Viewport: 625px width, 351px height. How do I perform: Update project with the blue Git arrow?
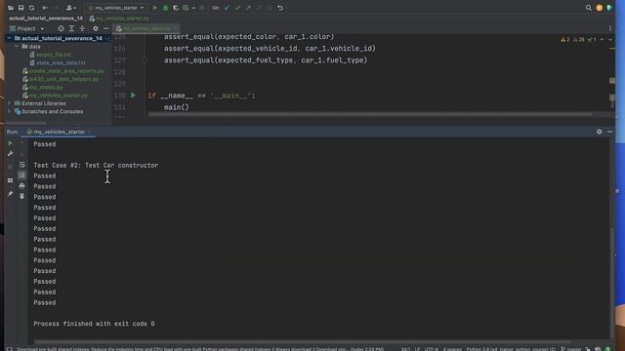227,8
